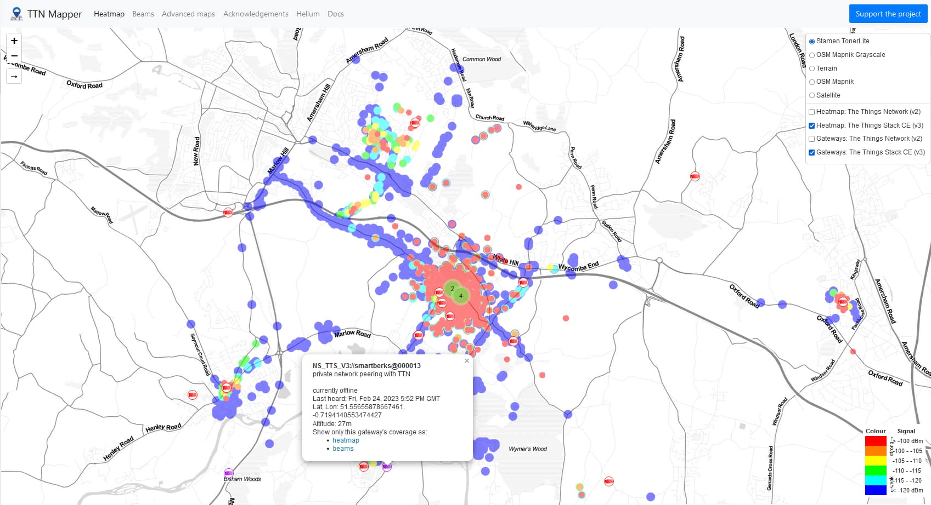Click the 'White Hill' road label
Viewport: 931px width, 505px height.
[x=506, y=260]
